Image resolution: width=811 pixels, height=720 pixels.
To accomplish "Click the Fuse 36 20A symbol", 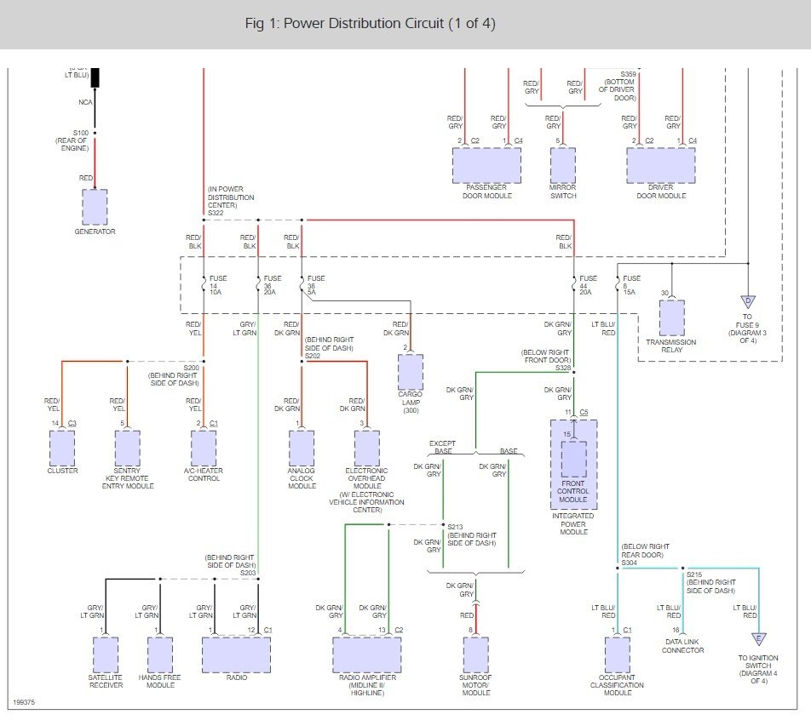I will pos(258,284).
